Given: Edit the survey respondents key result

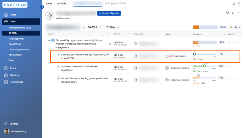Looking at the screenshot, I should [233, 55].
